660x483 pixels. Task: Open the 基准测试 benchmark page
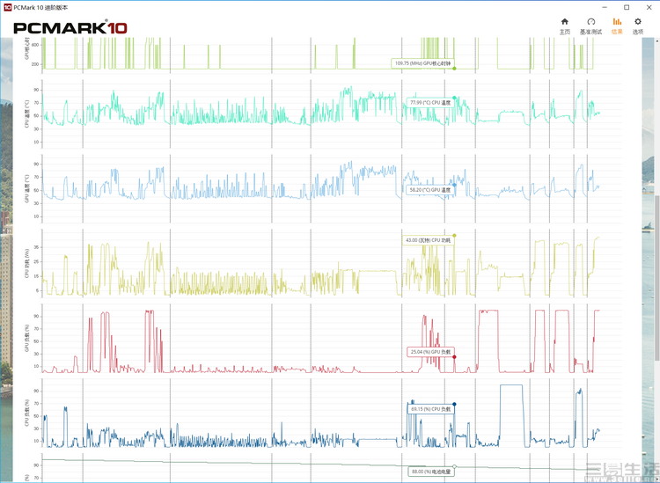(591, 26)
